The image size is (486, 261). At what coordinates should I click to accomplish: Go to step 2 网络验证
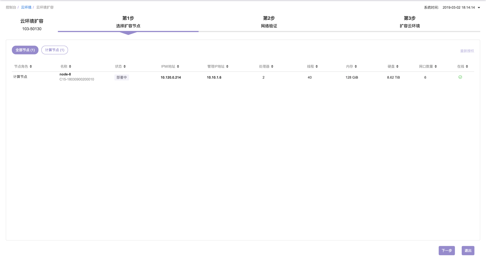click(269, 22)
